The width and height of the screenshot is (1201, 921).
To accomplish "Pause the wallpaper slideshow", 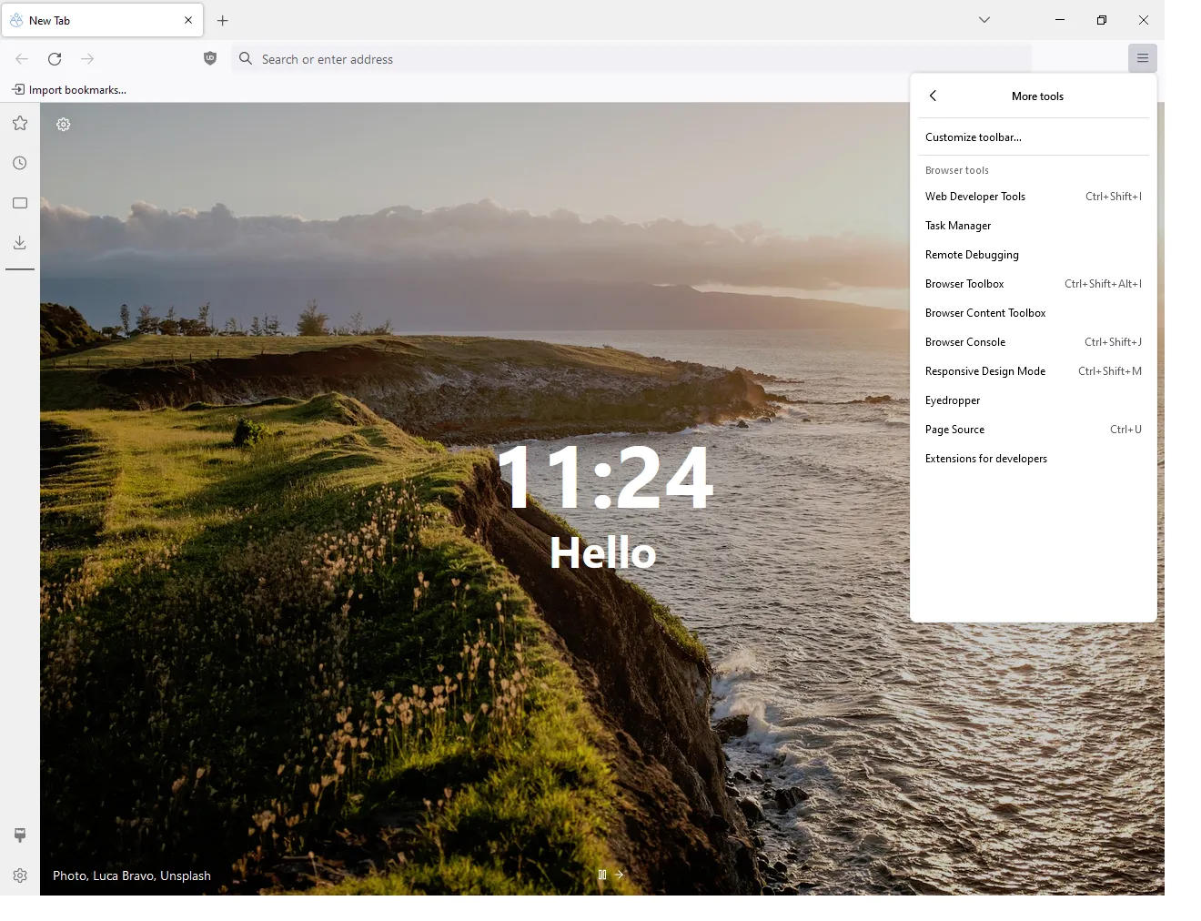I will pos(601,875).
